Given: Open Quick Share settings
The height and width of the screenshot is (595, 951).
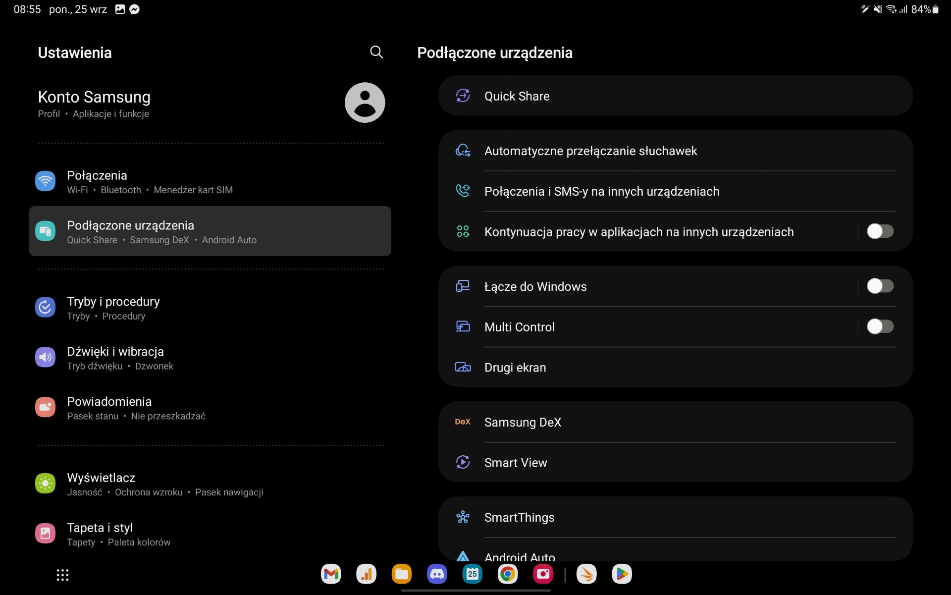Looking at the screenshot, I should [x=676, y=96].
